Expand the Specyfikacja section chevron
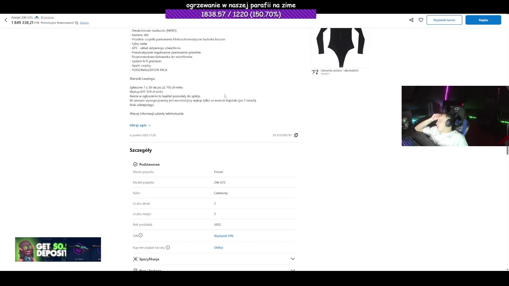This screenshot has height=286, width=509. pyautogui.click(x=293, y=259)
